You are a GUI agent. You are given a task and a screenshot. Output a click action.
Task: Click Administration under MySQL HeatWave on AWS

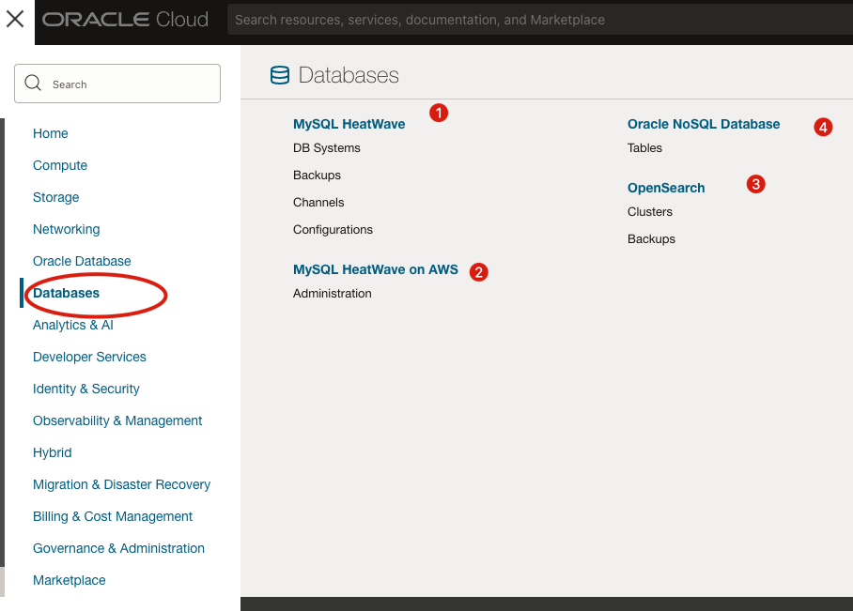[x=333, y=294]
